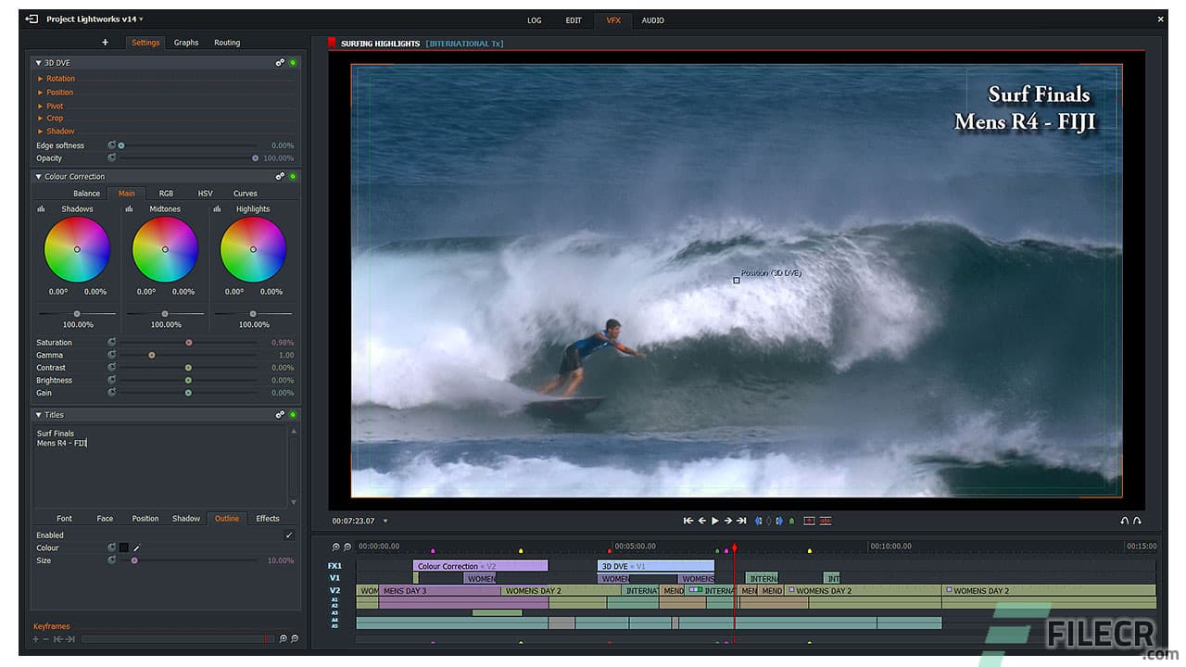Click the Mark In red icon near transport controls

tap(808, 521)
